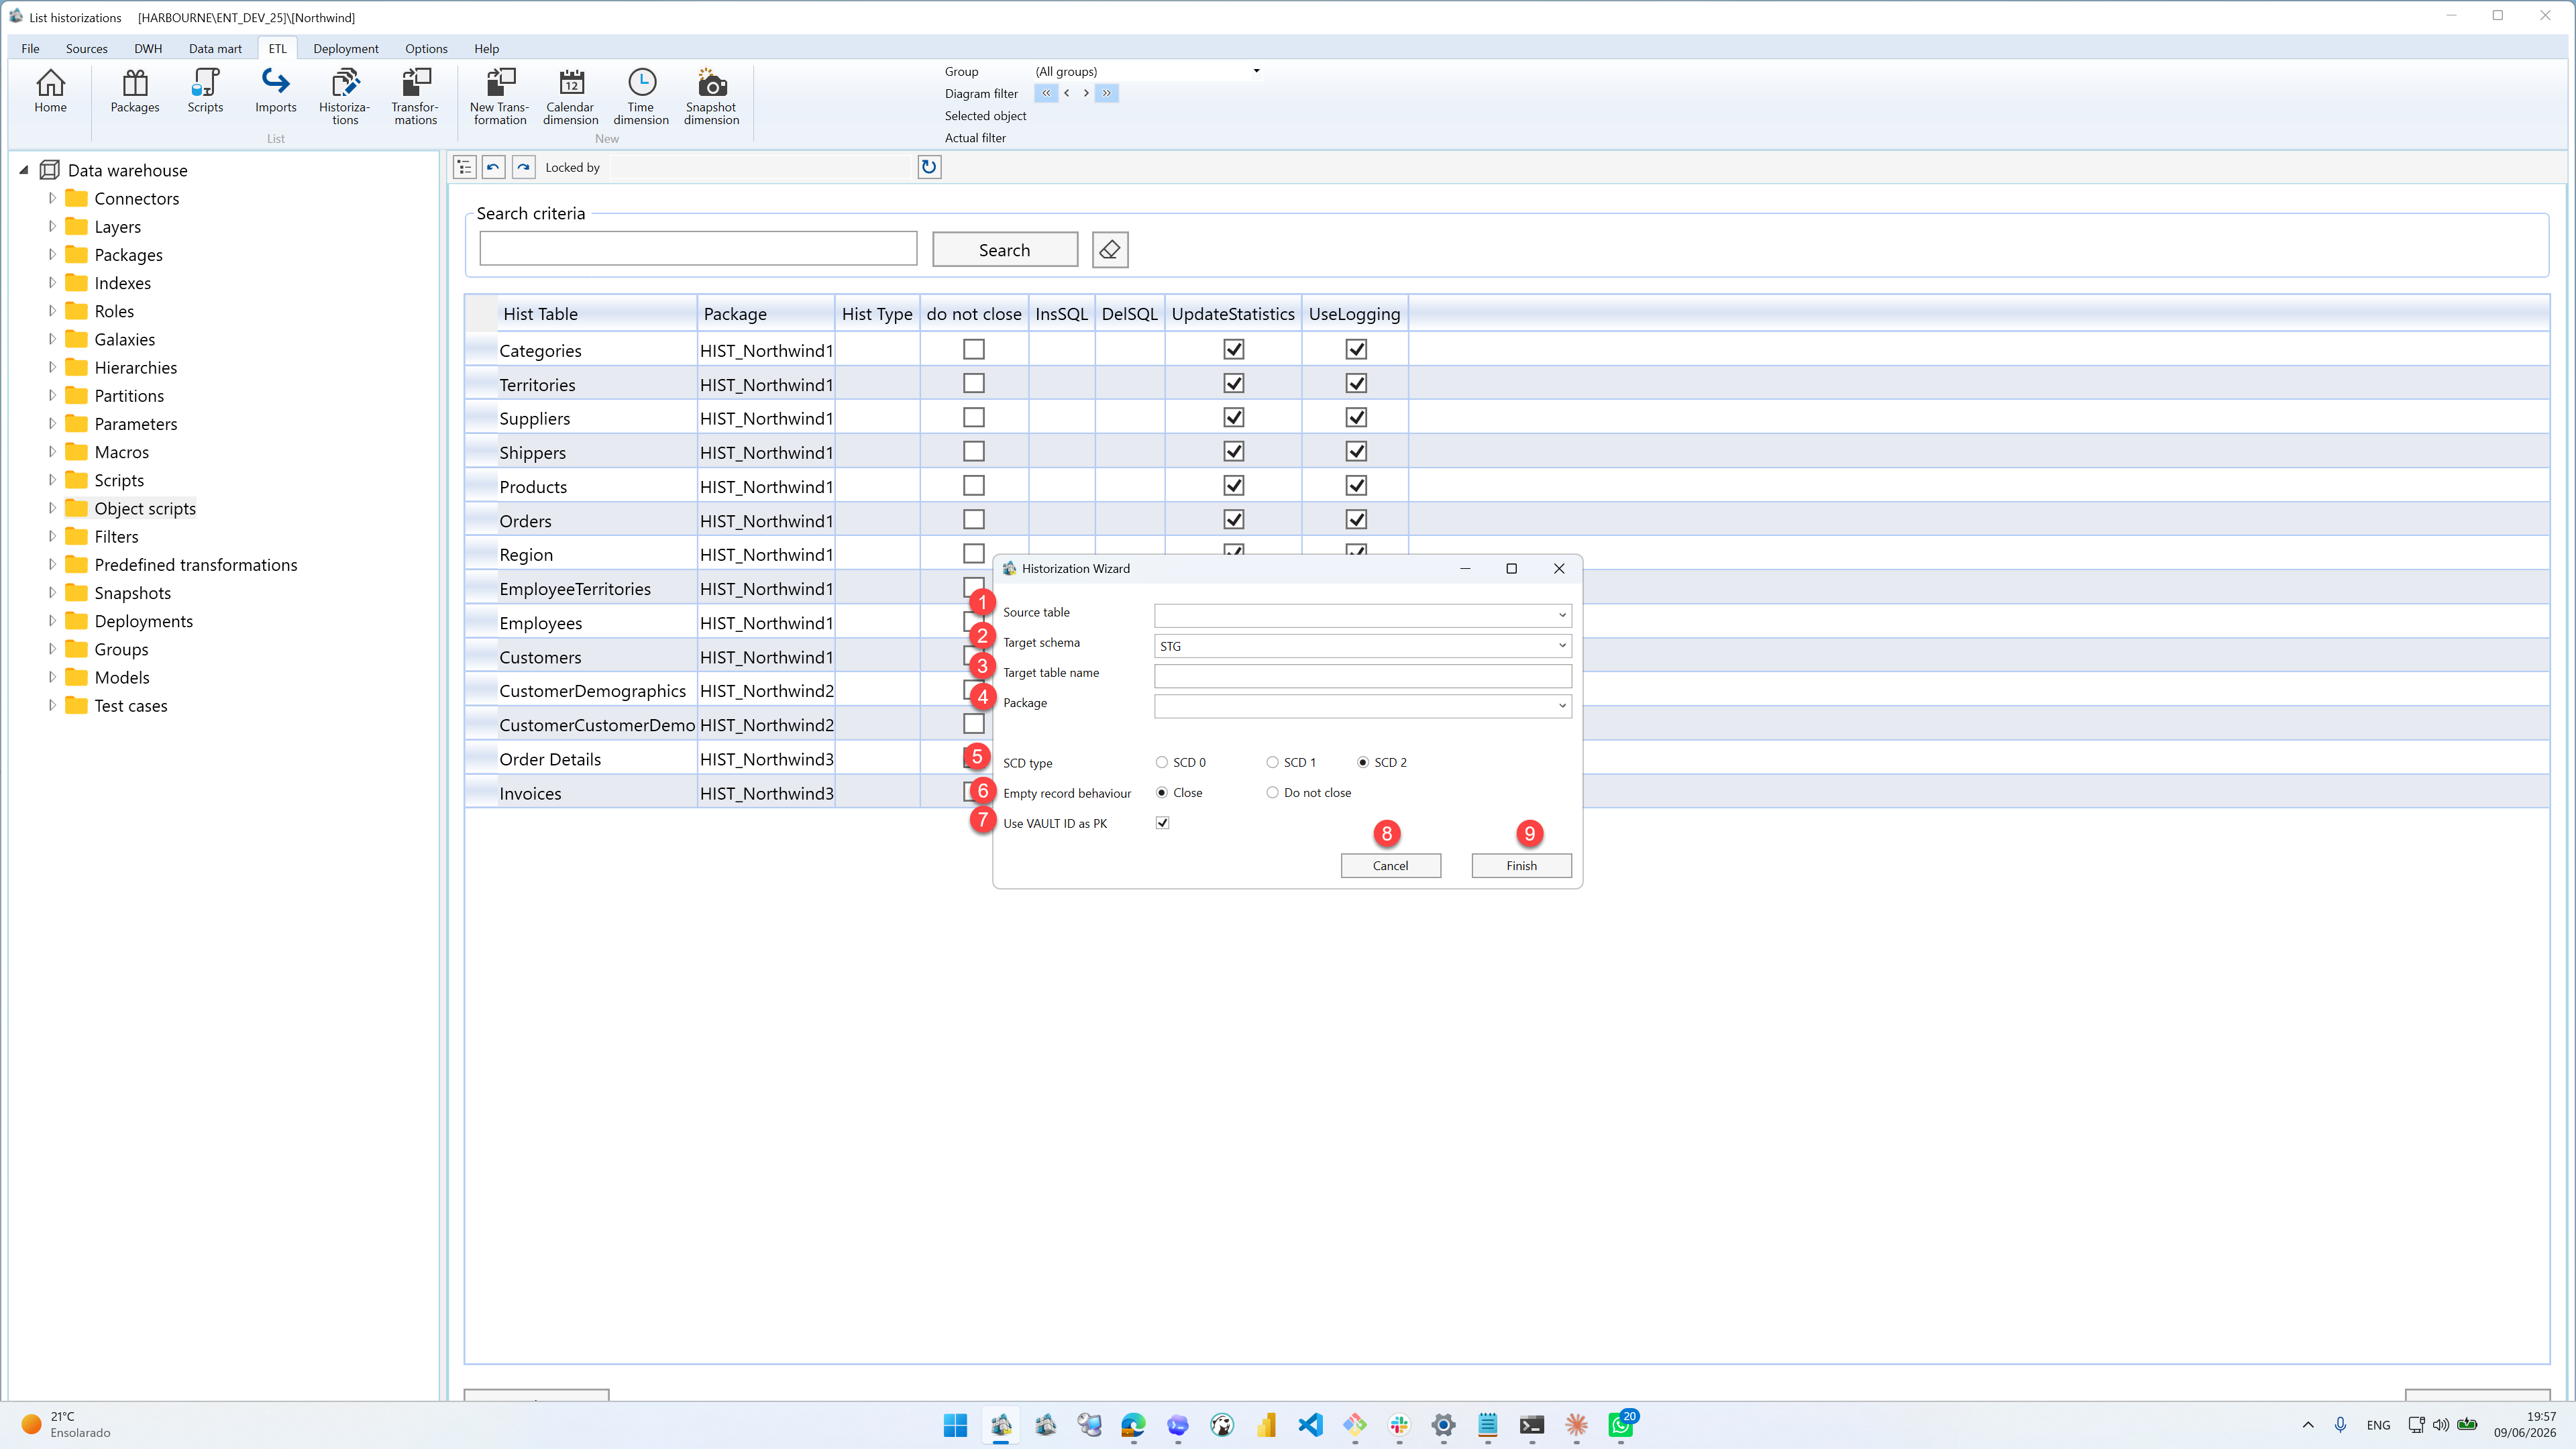This screenshot has height=1449, width=2576.
Task: Open Slack from the taskbar
Action: 1399,1425
